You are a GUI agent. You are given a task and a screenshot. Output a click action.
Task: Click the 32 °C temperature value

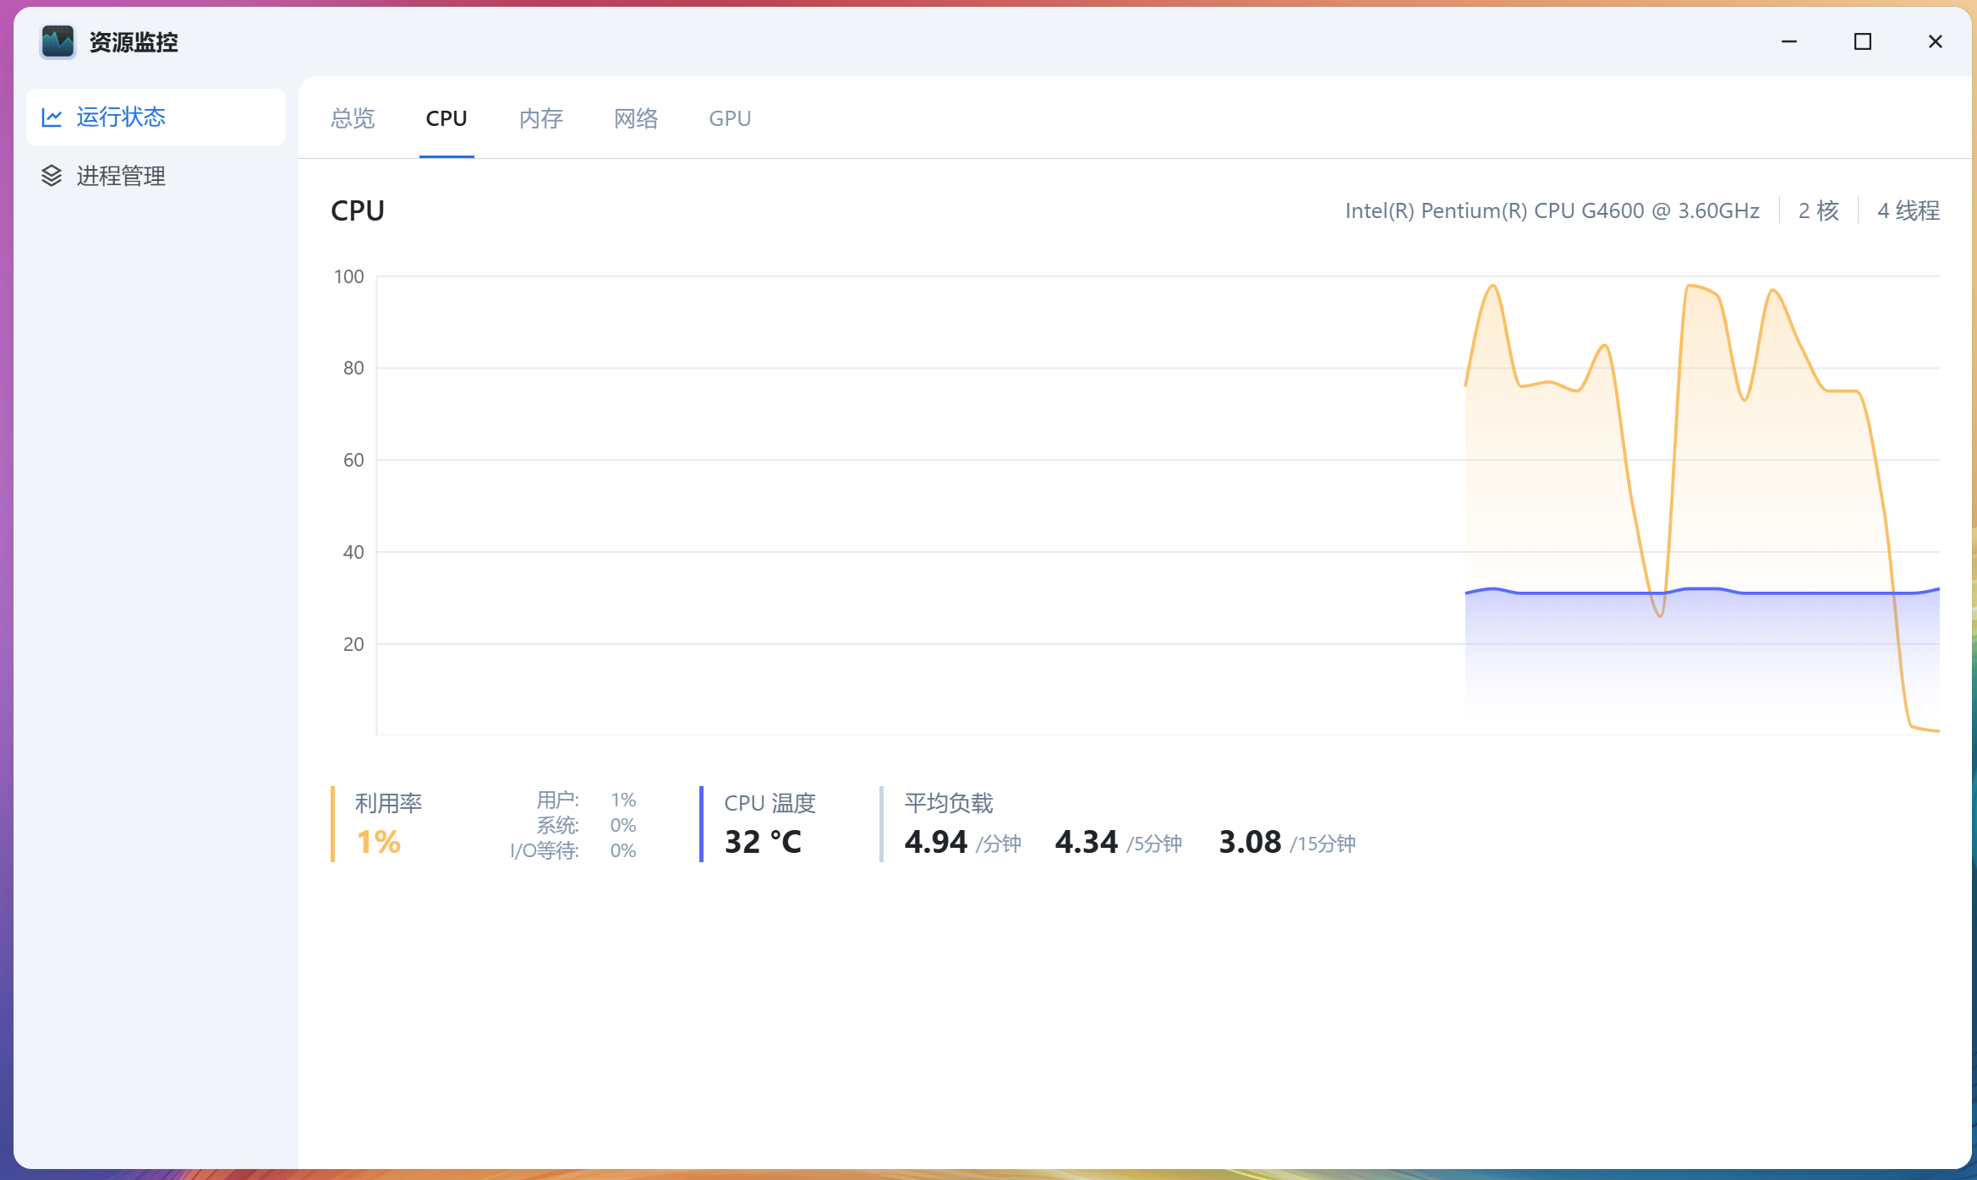[763, 842]
